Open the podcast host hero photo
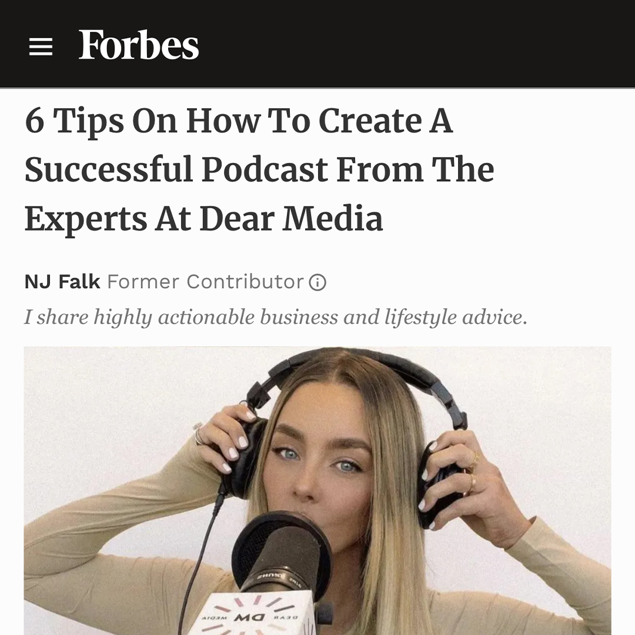This screenshot has width=635, height=635. 317,490
